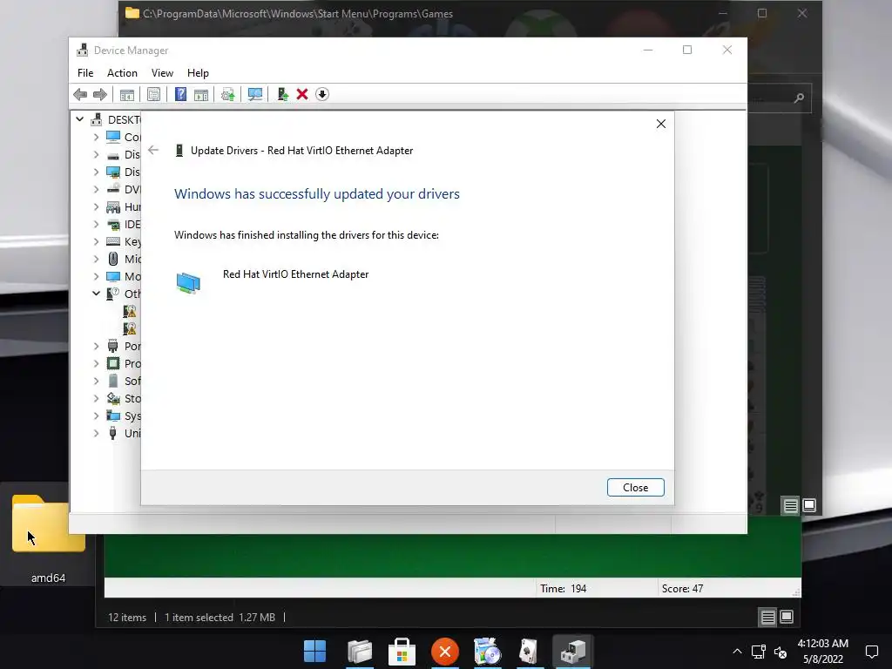Click the Storage controllers category icon
Viewport: 892px width, 669px height.
(x=113, y=398)
